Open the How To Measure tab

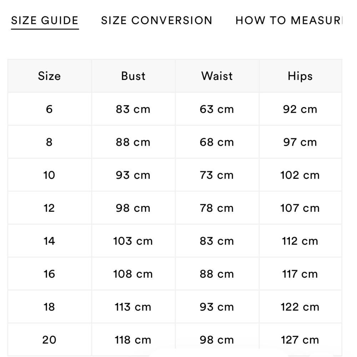tap(289, 20)
